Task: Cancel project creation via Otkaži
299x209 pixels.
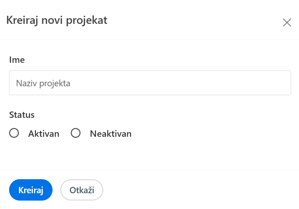Action: tap(82, 190)
